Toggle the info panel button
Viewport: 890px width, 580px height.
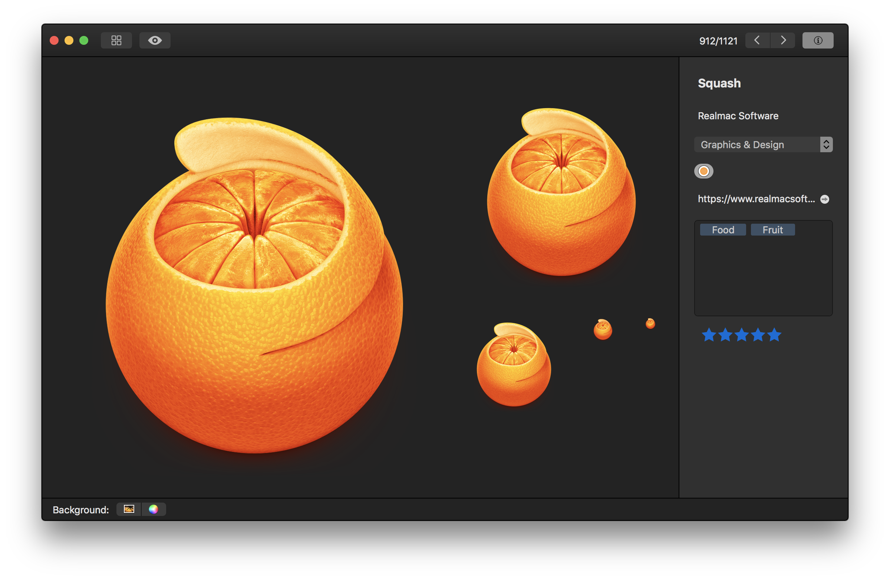pos(818,40)
